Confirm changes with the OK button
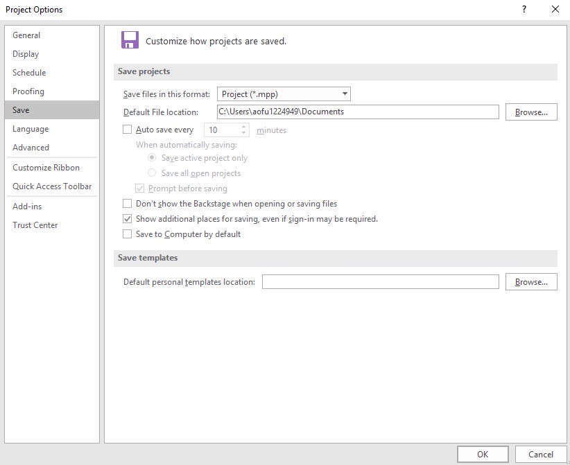Viewport: 570px width, 465px height. point(483,455)
